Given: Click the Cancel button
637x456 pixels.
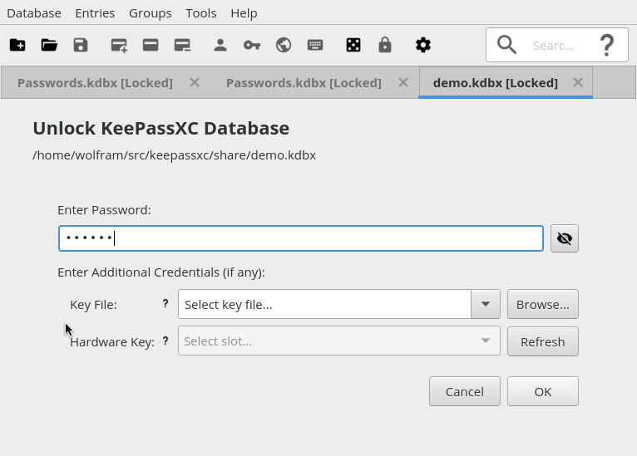Looking at the screenshot, I should click(465, 391).
